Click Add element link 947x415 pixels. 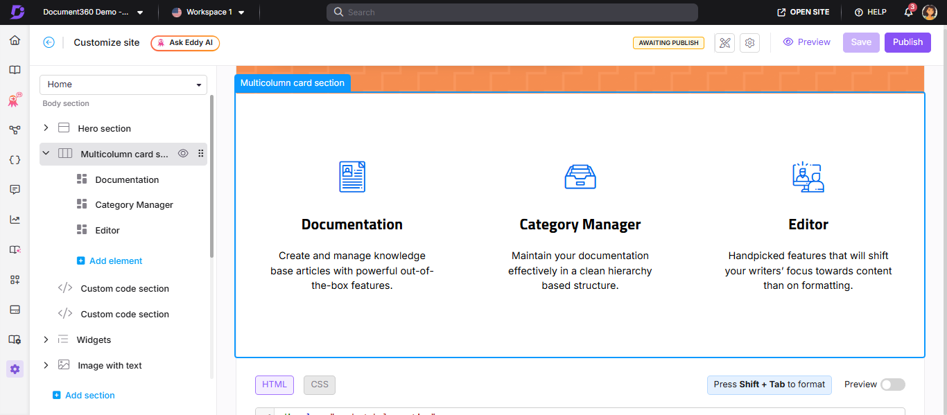[x=110, y=261]
